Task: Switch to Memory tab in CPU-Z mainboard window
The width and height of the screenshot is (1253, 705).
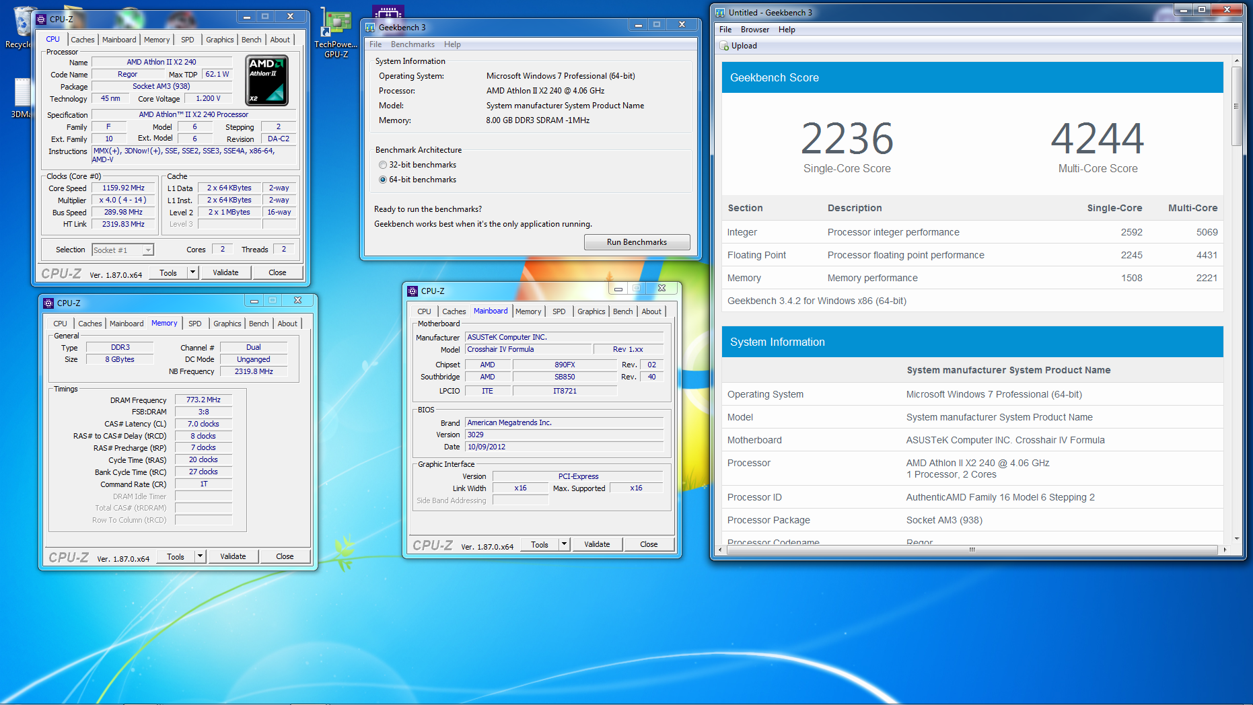Action: coord(528,311)
